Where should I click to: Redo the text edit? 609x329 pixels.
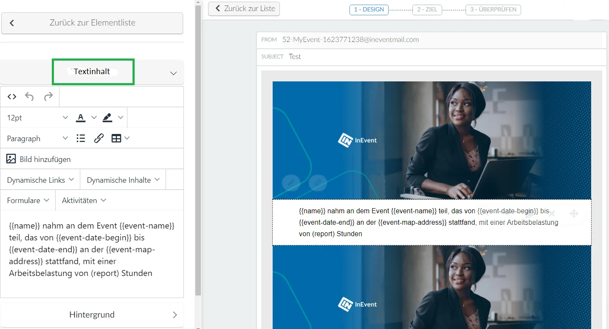pos(48,97)
